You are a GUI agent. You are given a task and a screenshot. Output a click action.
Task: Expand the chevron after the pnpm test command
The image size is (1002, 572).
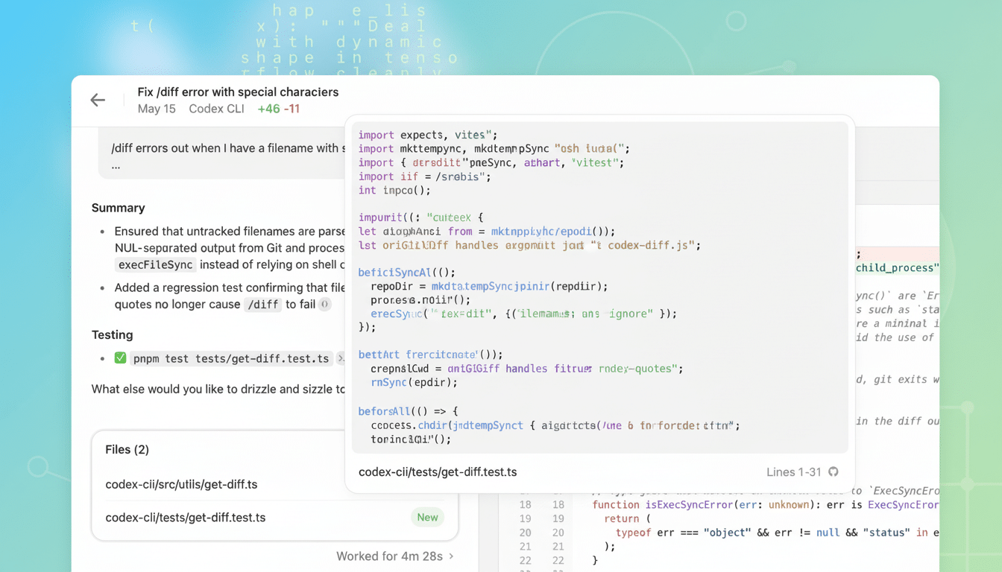pyautogui.click(x=342, y=358)
